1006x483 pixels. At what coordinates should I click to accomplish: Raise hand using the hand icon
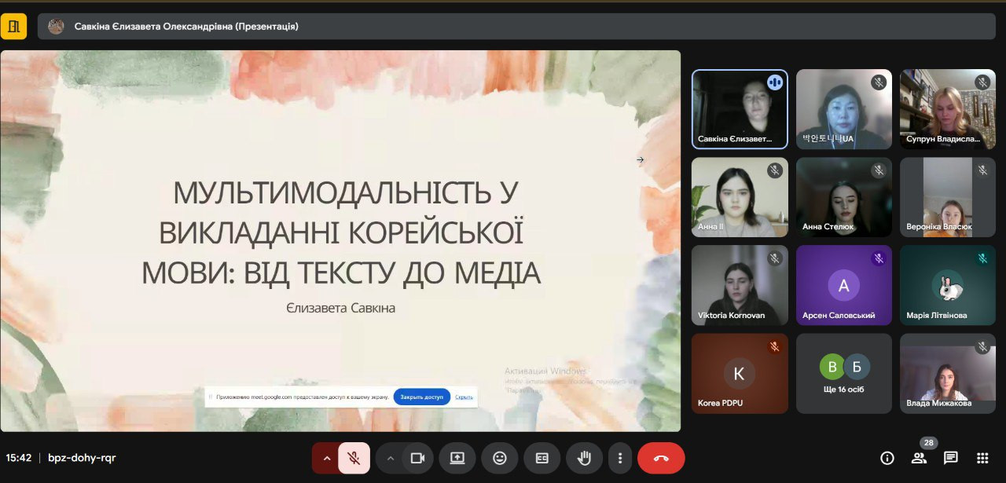[584, 458]
